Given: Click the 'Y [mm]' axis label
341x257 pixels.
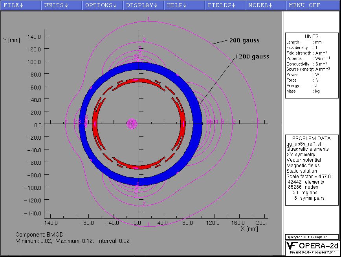Looking at the screenshot, I should 11,40.
